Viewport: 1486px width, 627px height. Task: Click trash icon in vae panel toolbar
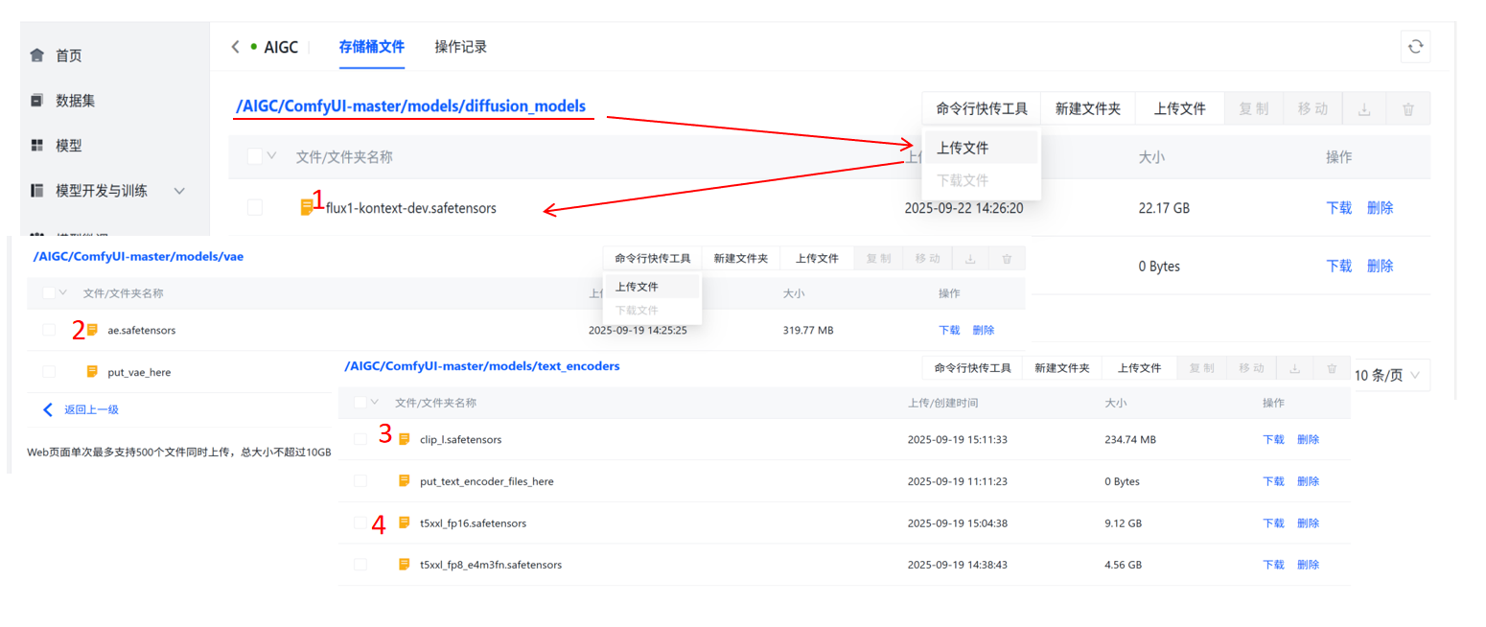click(1007, 259)
